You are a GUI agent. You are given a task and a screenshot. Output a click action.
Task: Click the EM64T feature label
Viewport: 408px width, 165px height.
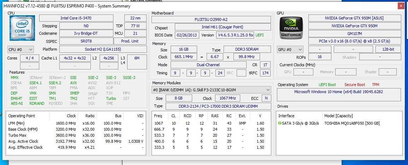pos(16,98)
